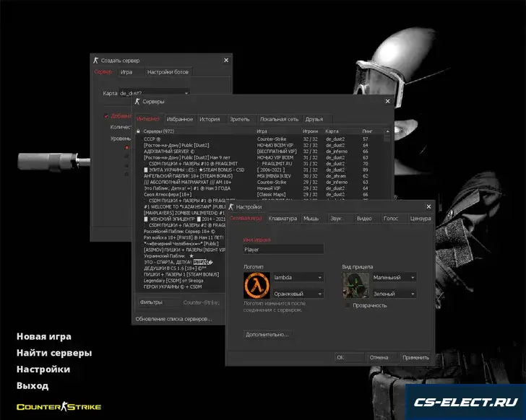Select the АБСОЛЮТНЫЙ МАТРИАРХАТ server row
This screenshot has width=526, height=420.
tap(260, 182)
